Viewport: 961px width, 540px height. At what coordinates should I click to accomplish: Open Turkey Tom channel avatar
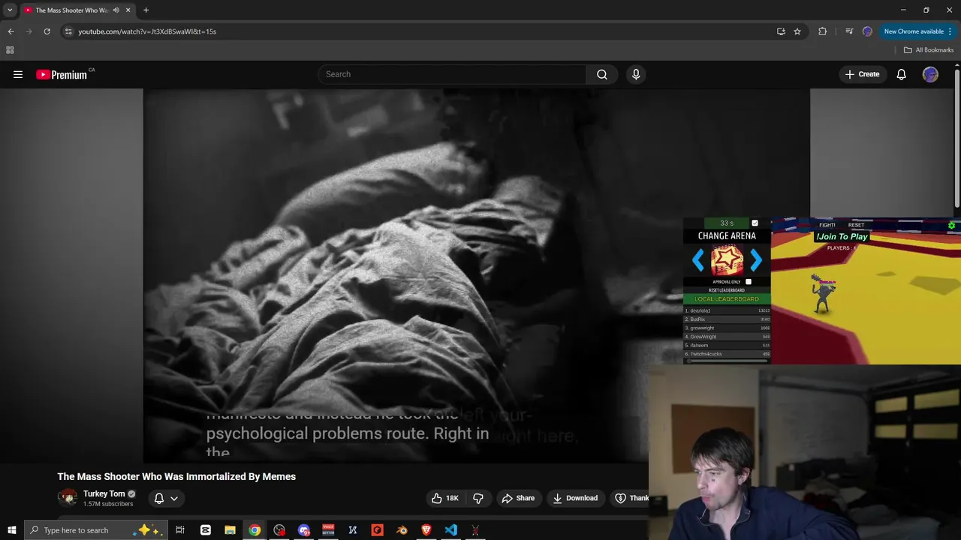(68, 498)
